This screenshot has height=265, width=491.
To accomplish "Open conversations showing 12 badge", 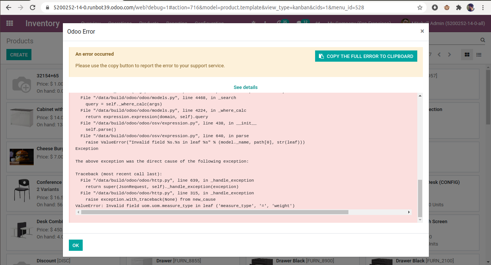I will [303, 23].
